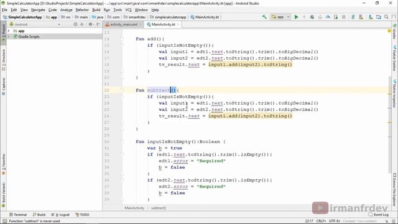Open Flutter Outline side tool window

[394, 58]
